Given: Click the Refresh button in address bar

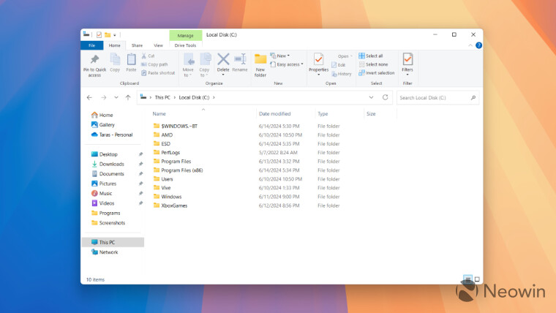Looking at the screenshot, I should click(x=385, y=97).
